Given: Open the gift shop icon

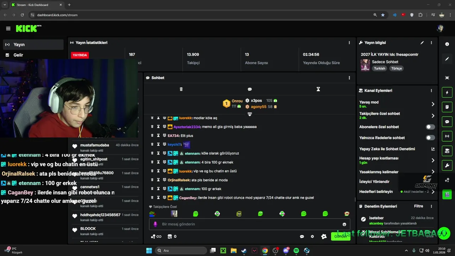Looking at the screenshot, I should (170, 236).
